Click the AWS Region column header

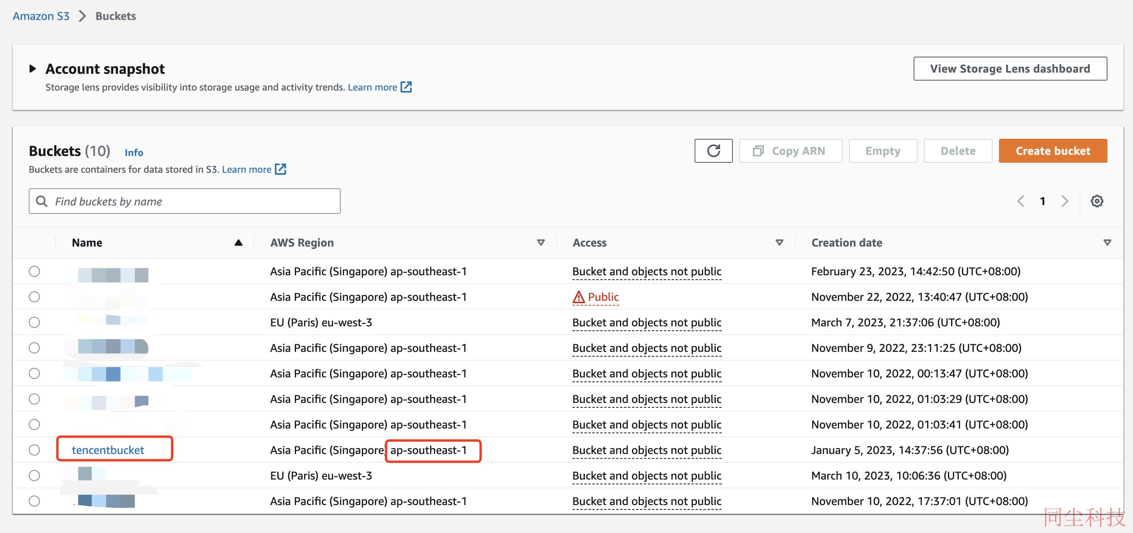pyautogui.click(x=302, y=243)
